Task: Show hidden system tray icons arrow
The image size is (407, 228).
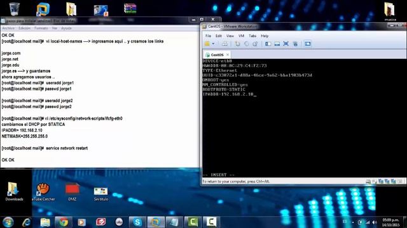Action: pyautogui.click(x=353, y=222)
